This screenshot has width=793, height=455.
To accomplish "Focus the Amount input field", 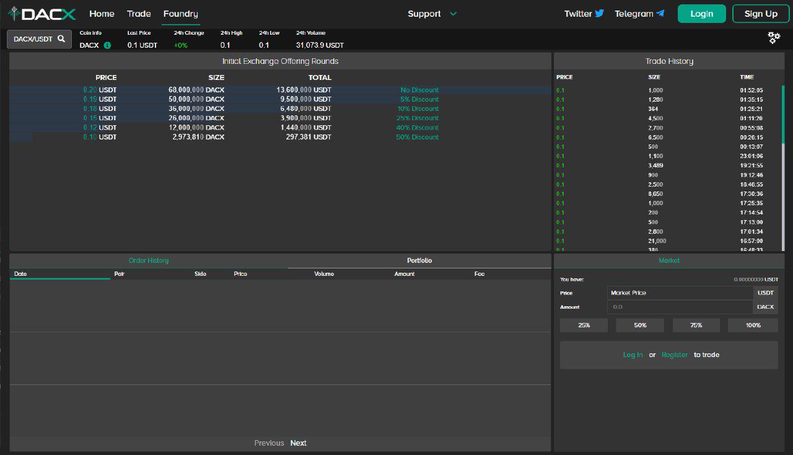I will [x=680, y=307].
